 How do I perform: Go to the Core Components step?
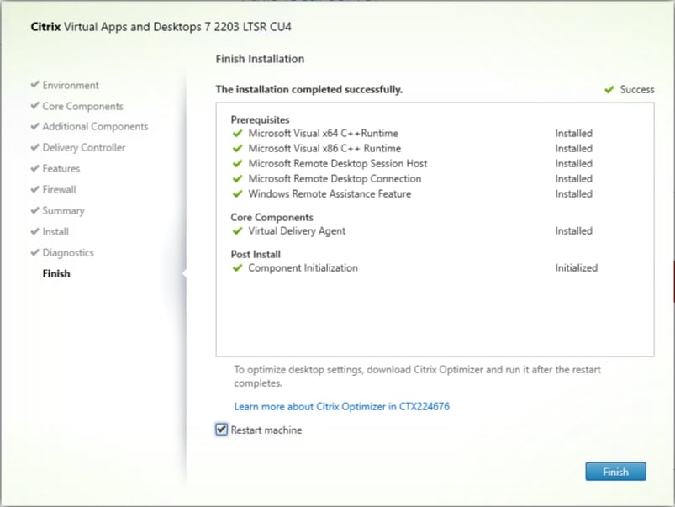[x=82, y=106]
